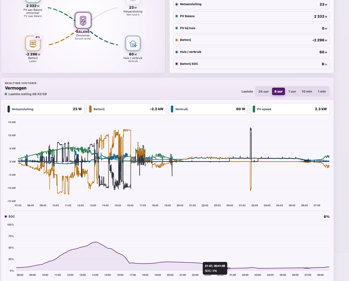Click the SOC data point marker near 01:00

pos(229,268)
